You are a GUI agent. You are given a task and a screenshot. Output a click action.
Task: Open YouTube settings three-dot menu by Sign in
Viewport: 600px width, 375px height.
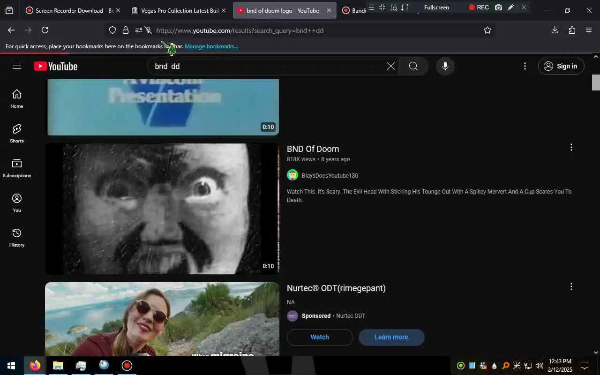point(525,66)
